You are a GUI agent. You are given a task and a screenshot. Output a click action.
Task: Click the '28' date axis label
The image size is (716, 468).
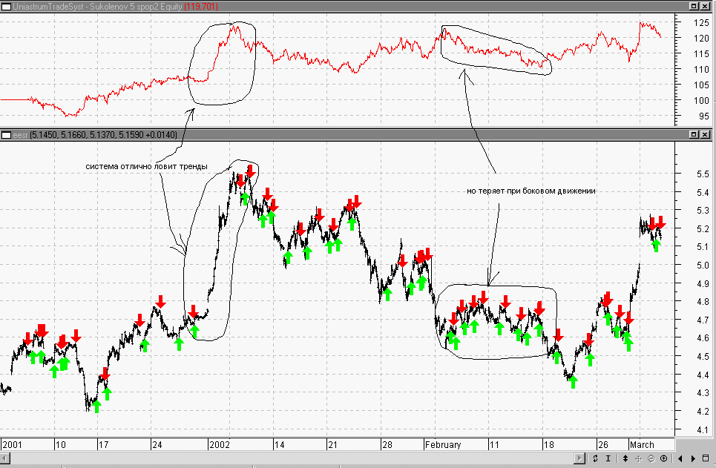coord(387,445)
